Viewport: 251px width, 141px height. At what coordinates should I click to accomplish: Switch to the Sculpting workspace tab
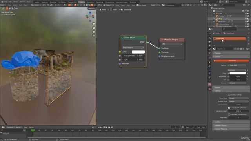(x=53, y=2)
